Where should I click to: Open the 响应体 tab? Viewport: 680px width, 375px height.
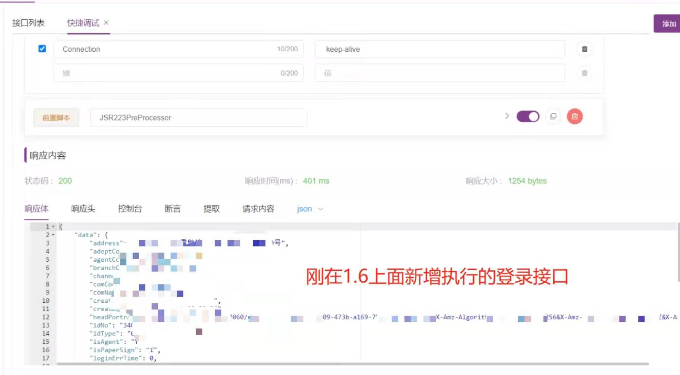[x=37, y=209]
